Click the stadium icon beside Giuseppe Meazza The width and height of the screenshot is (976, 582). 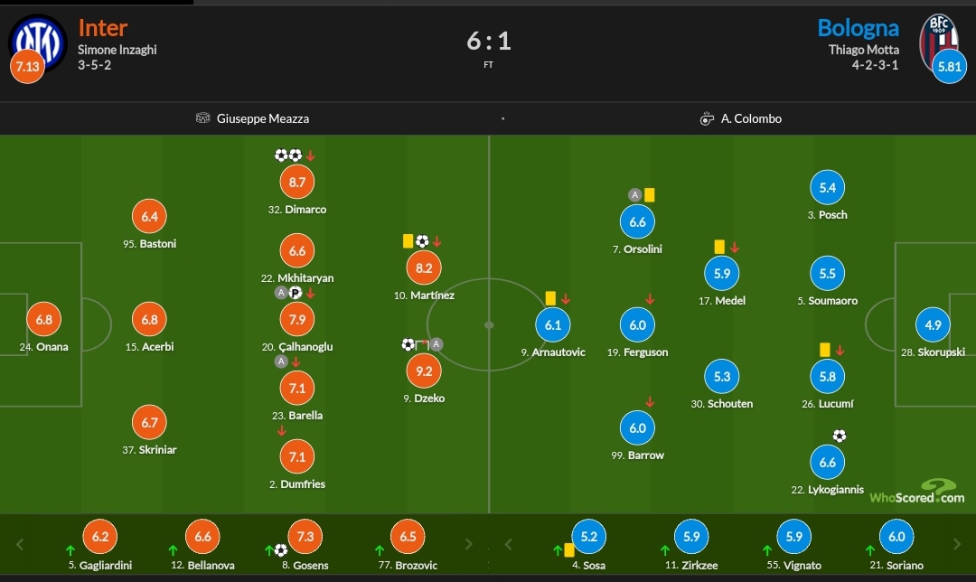tap(203, 117)
